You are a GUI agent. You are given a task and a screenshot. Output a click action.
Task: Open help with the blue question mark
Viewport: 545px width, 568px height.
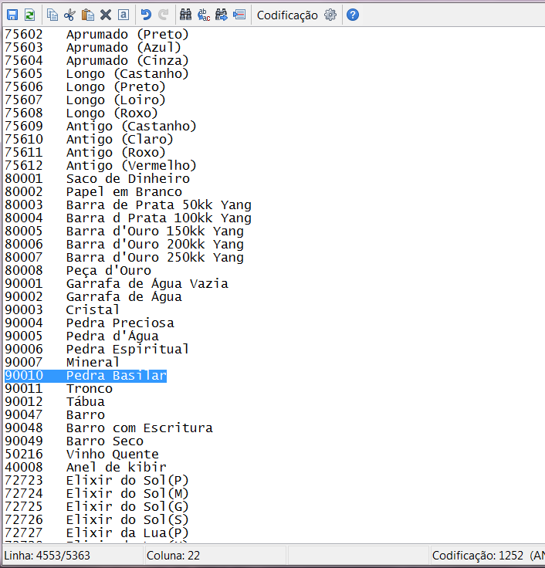[x=353, y=15]
